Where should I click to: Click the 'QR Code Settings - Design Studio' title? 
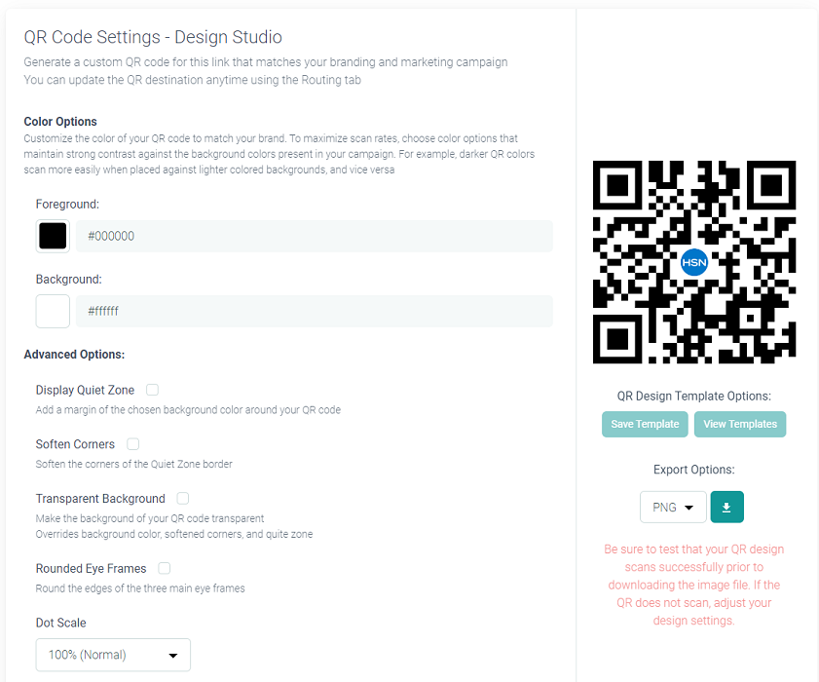(x=153, y=37)
